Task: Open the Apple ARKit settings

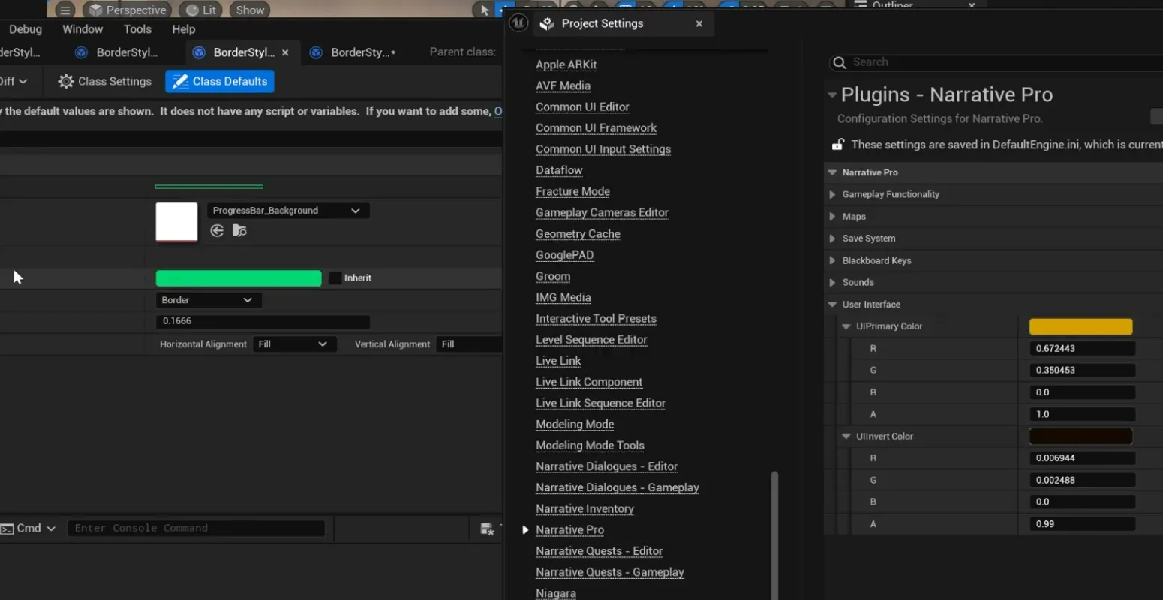Action: [x=566, y=64]
